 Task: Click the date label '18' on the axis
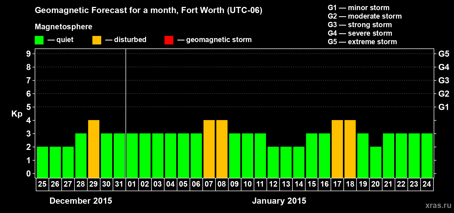pos(350,184)
